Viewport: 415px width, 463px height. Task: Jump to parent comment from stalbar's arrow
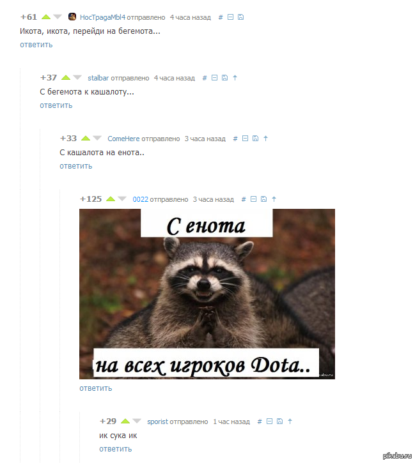click(235, 78)
